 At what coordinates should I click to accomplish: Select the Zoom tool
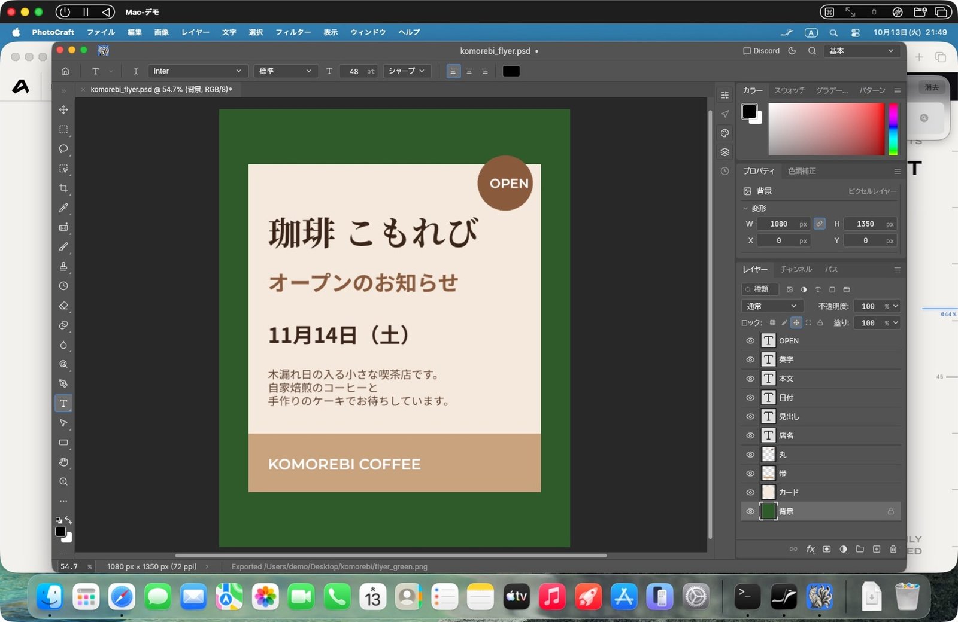(x=63, y=481)
